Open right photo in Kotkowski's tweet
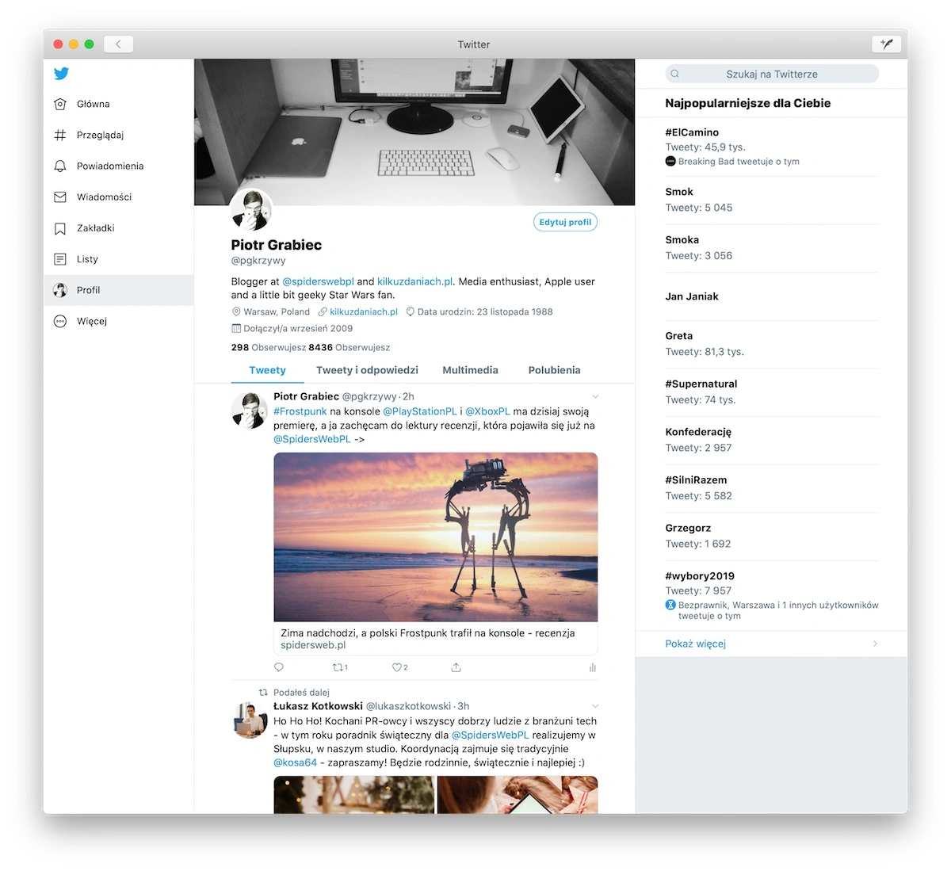This screenshot has width=951, height=871. tap(518, 795)
